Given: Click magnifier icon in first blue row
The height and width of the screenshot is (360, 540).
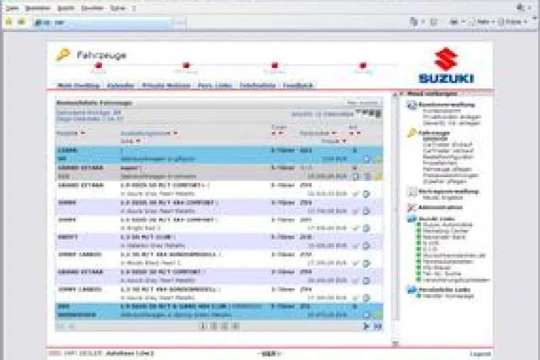Looking at the screenshot, I should 366,159.
